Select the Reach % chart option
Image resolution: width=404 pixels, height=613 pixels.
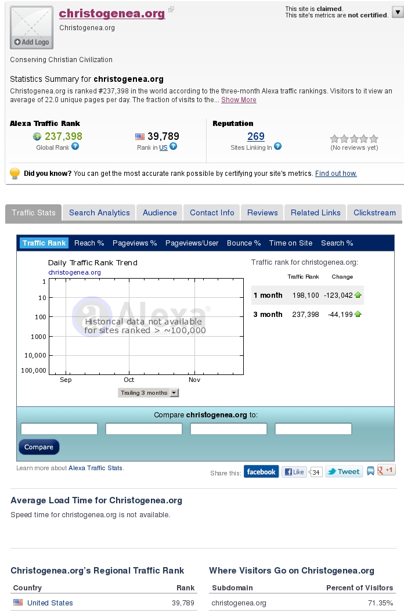tap(89, 243)
